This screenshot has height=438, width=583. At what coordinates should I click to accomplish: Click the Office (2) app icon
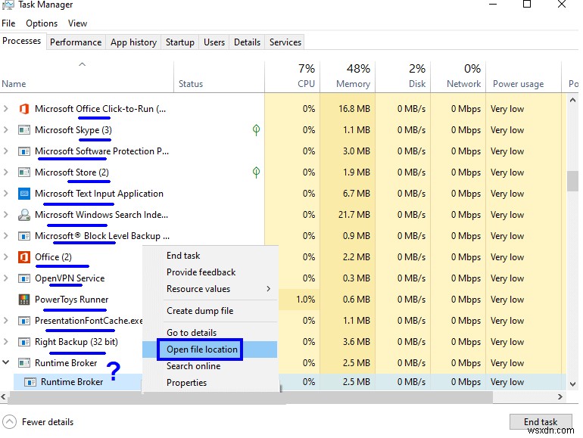coord(23,257)
